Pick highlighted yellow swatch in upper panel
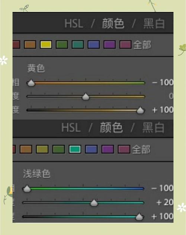186x235 pixels. [x=46, y=44]
